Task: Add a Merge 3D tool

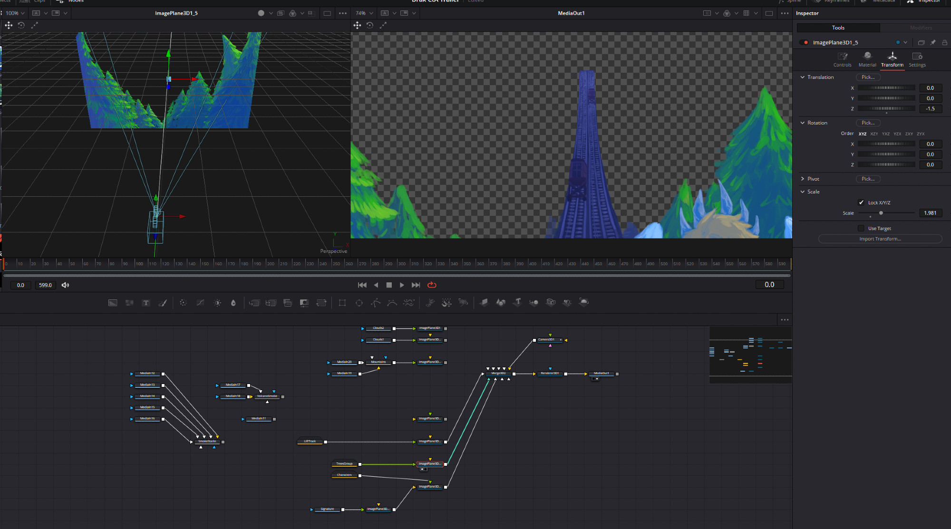Action: coord(534,302)
